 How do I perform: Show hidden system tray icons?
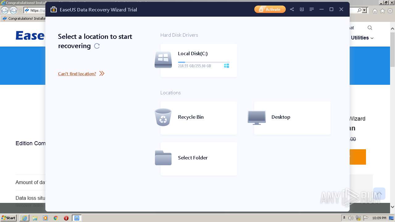(344, 218)
